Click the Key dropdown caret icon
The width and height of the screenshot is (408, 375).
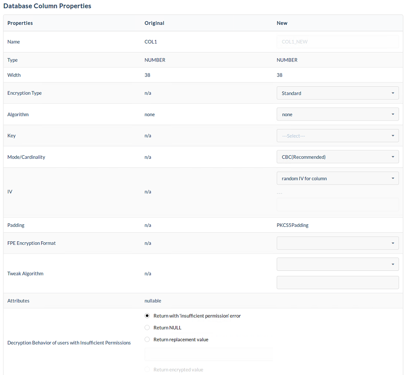tap(393, 136)
